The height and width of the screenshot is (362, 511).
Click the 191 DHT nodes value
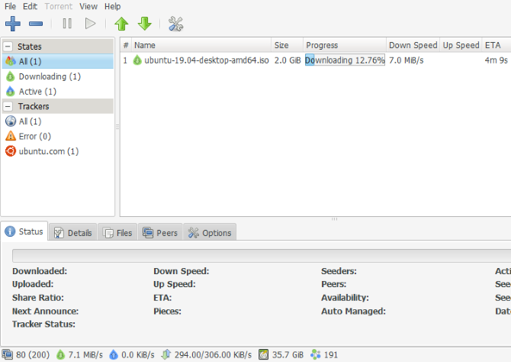[x=331, y=355]
